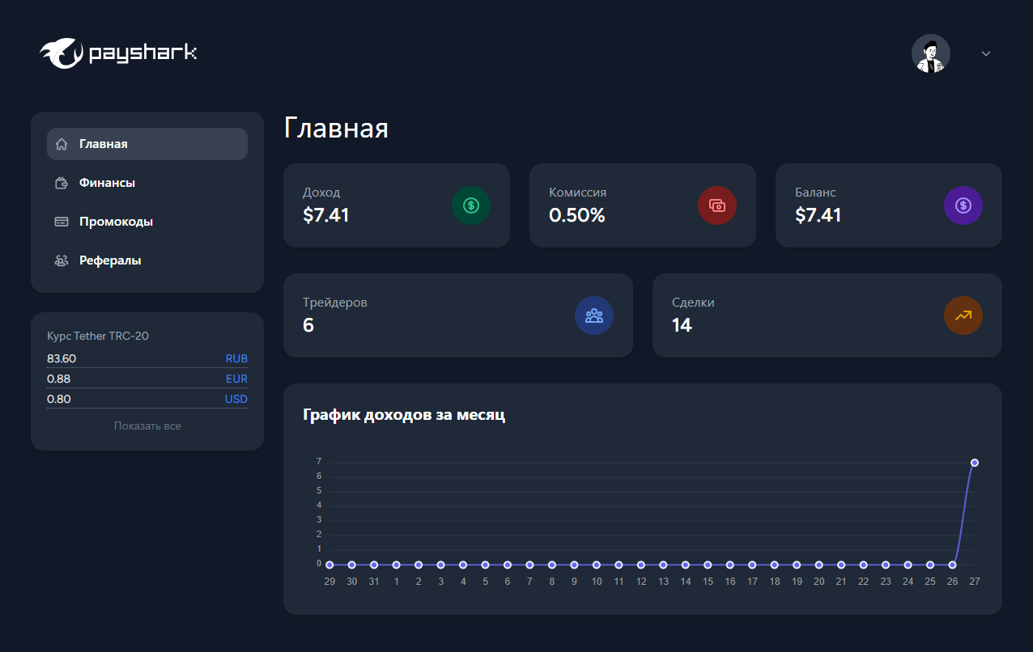Expand the profile dropdown chevron
The height and width of the screenshot is (652, 1033).
(986, 53)
